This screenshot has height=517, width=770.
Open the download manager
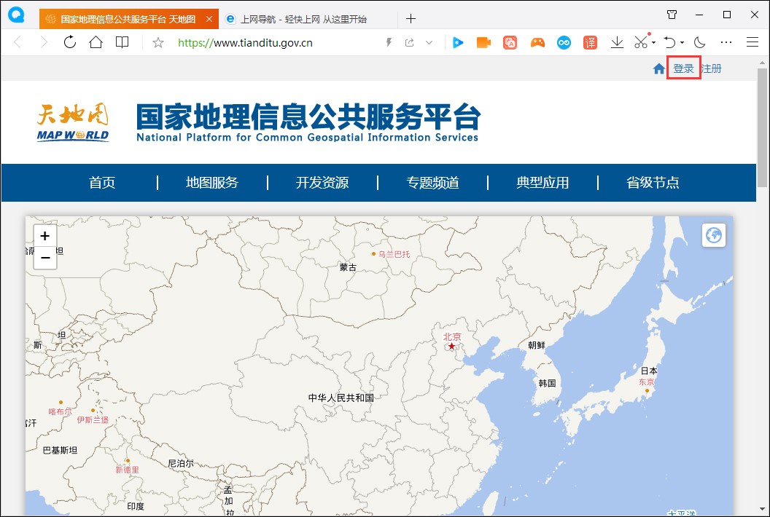[616, 42]
